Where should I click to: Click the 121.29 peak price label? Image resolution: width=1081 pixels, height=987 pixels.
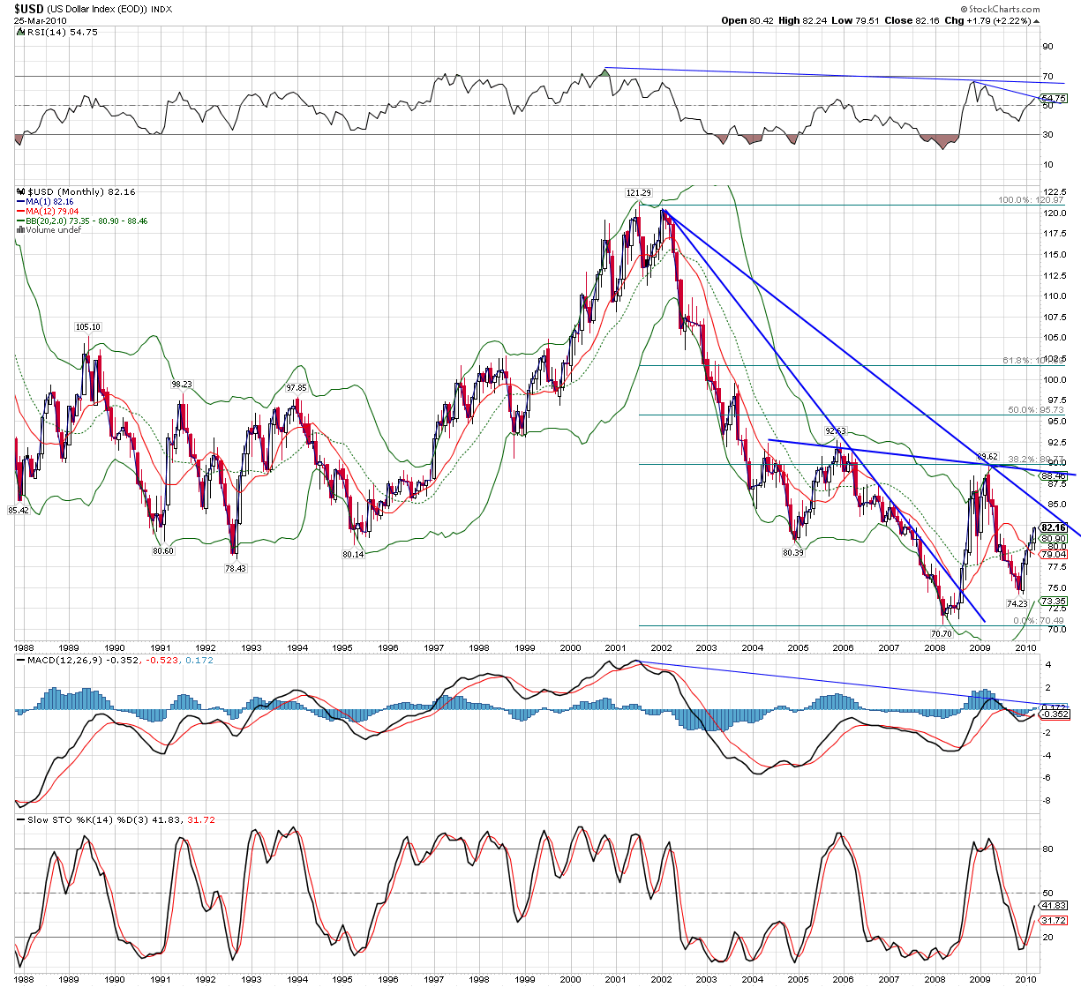[638, 192]
